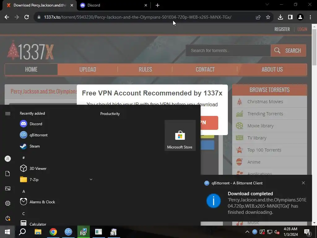Click the page vertical scrollbar thumb

coord(314,46)
